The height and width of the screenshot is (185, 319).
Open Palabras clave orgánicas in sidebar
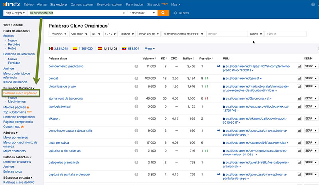[20, 93]
